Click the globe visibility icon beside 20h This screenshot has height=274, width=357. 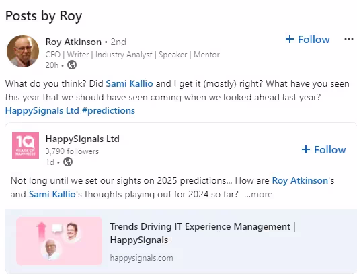point(72,65)
